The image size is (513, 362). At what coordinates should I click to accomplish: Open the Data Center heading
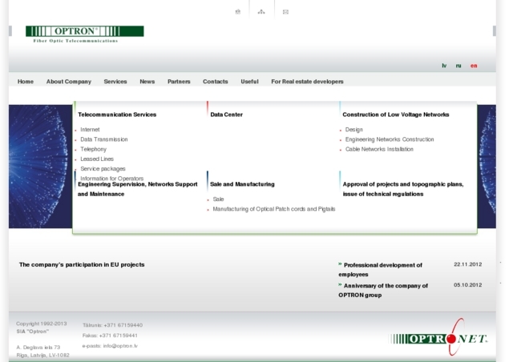[226, 115]
